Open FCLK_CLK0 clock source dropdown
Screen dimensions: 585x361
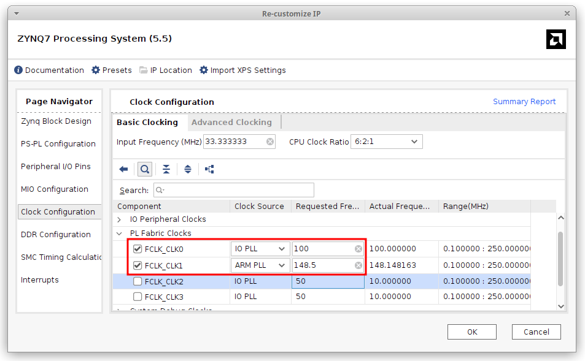pyautogui.click(x=260, y=249)
